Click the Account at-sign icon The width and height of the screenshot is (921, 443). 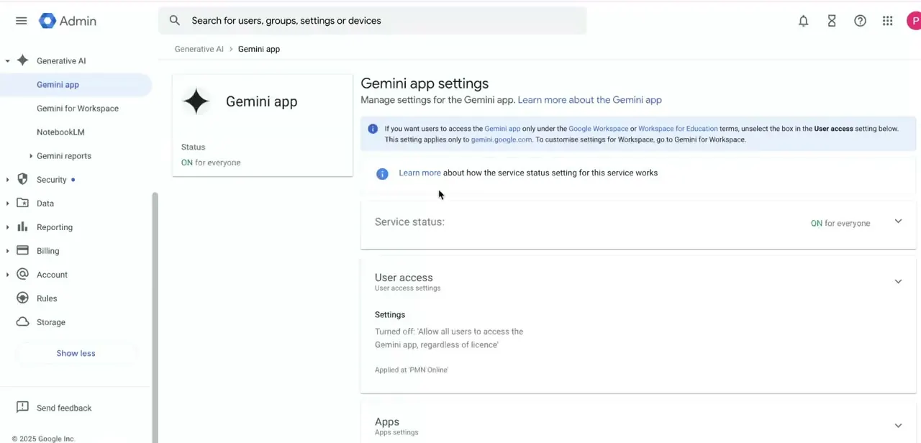pos(23,274)
